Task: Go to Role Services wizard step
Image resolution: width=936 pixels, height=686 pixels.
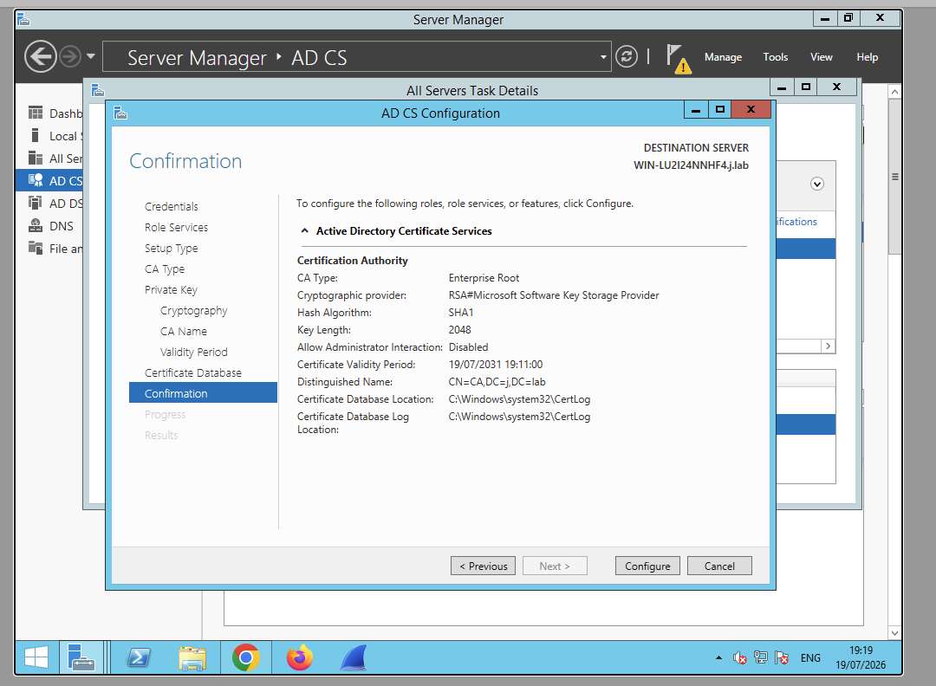Action: [176, 227]
